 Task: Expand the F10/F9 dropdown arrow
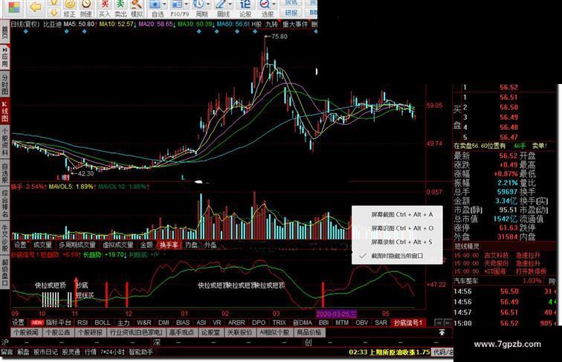click(x=187, y=4)
